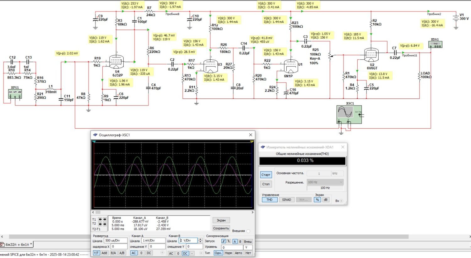The image size is (471, 258).
Task: Toggle Channel A AC coupling
Action: click(134, 253)
